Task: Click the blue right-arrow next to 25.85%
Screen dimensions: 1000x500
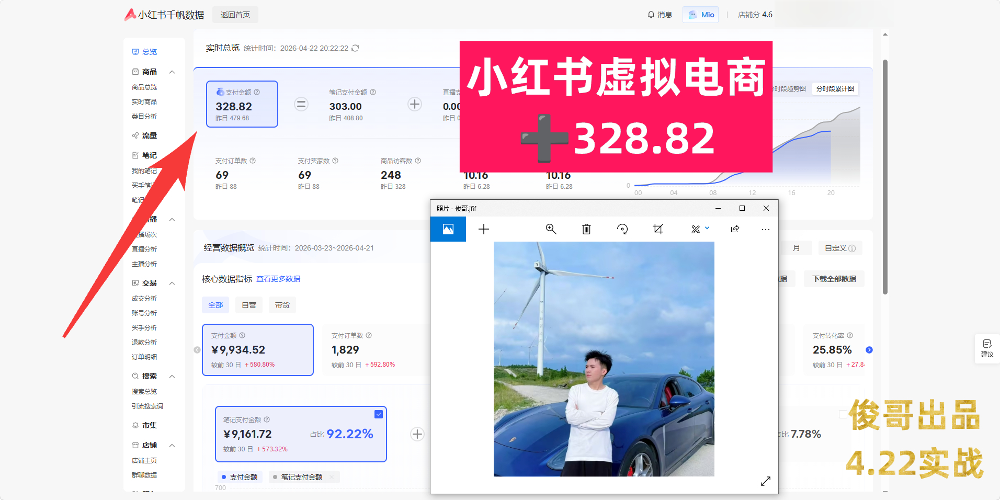Action: 869,350
